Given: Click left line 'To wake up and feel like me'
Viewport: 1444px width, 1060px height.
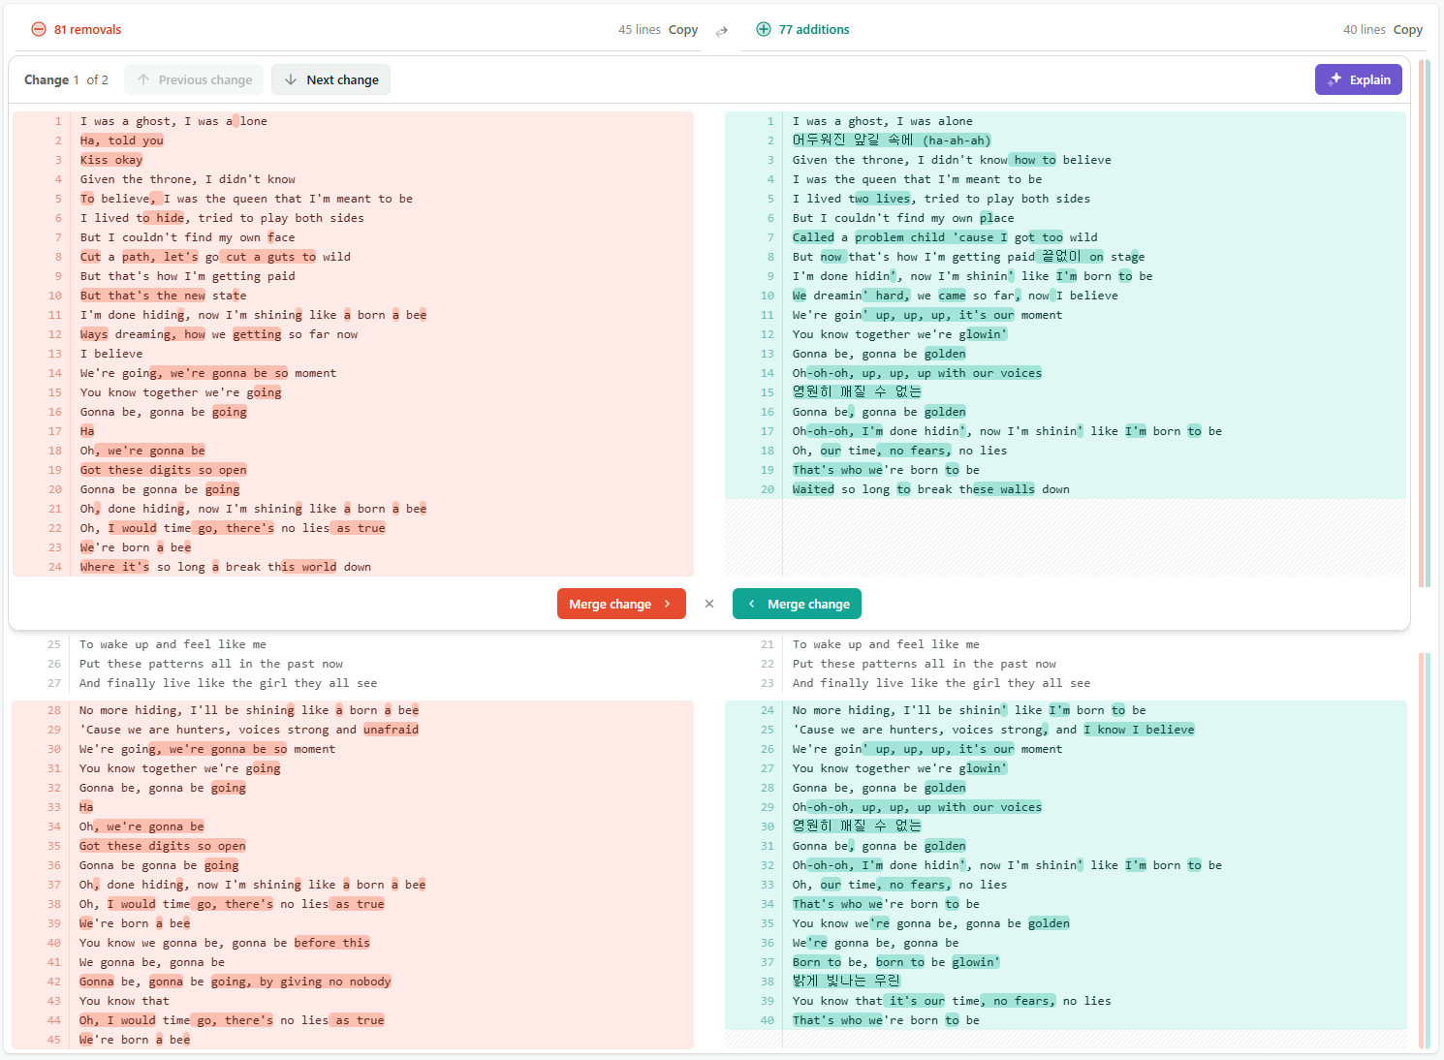Looking at the screenshot, I should (173, 644).
